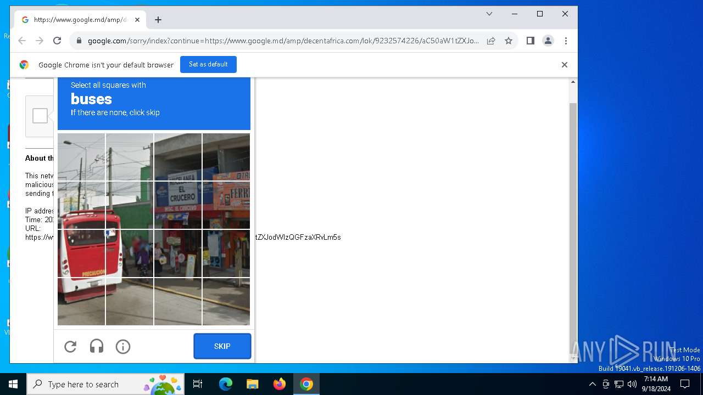Select captcha square with EL CRUCERO sign
703x395 pixels.
[177, 205]
